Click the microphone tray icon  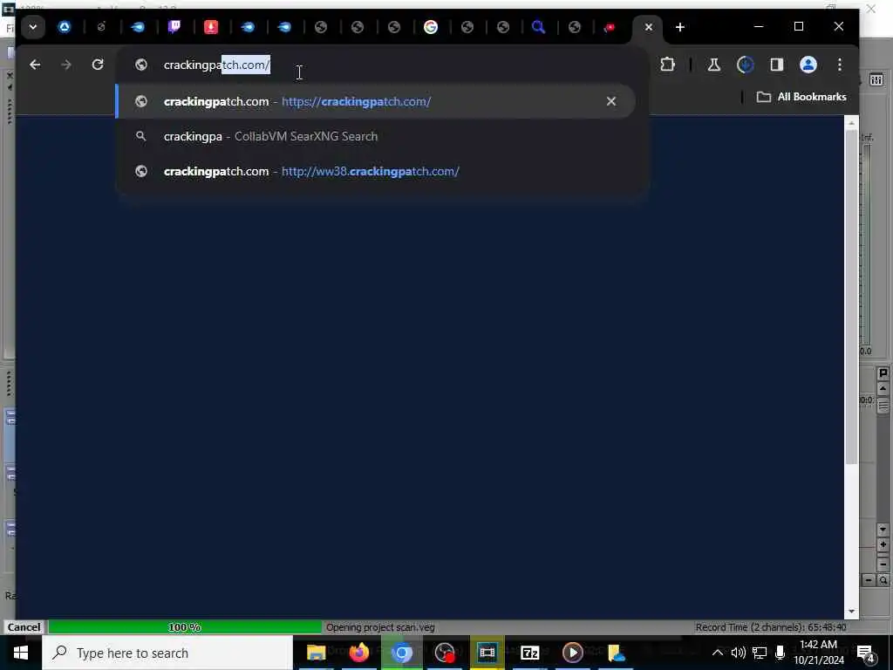pos(781,653)
